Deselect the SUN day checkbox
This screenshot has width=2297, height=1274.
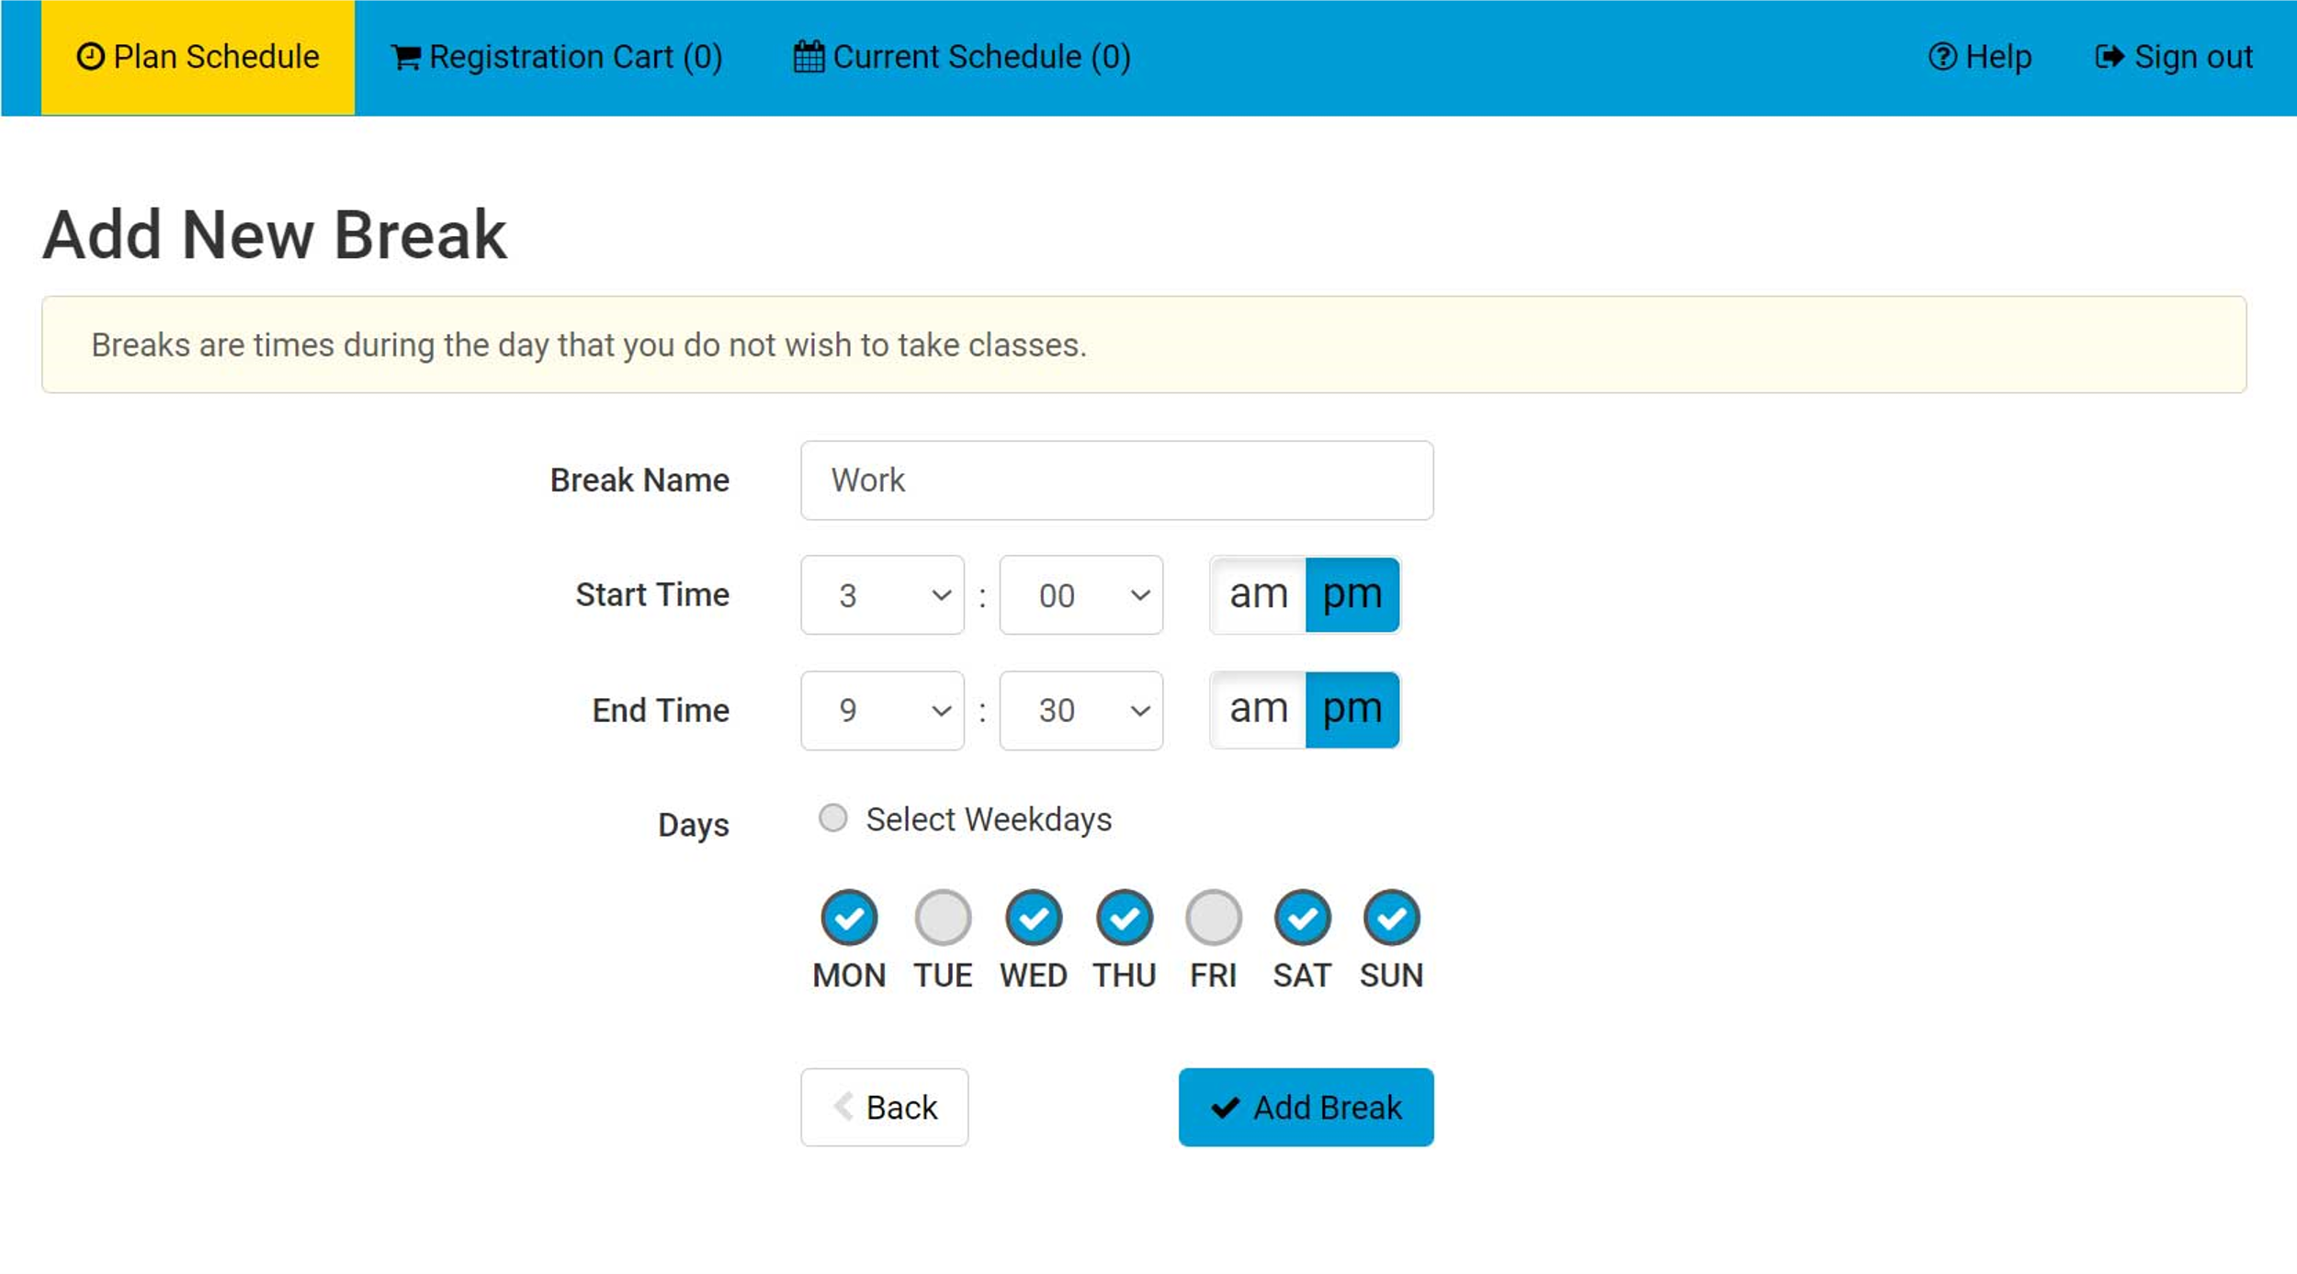click(1391, 918)
